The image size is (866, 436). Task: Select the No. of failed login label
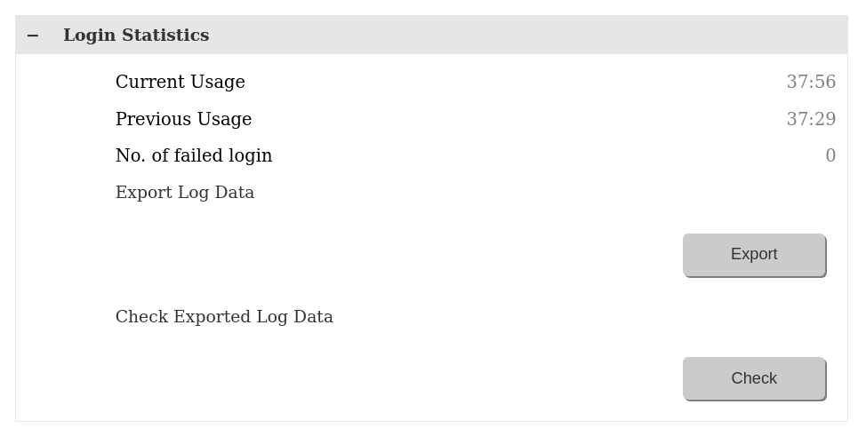tap(194, 156)
